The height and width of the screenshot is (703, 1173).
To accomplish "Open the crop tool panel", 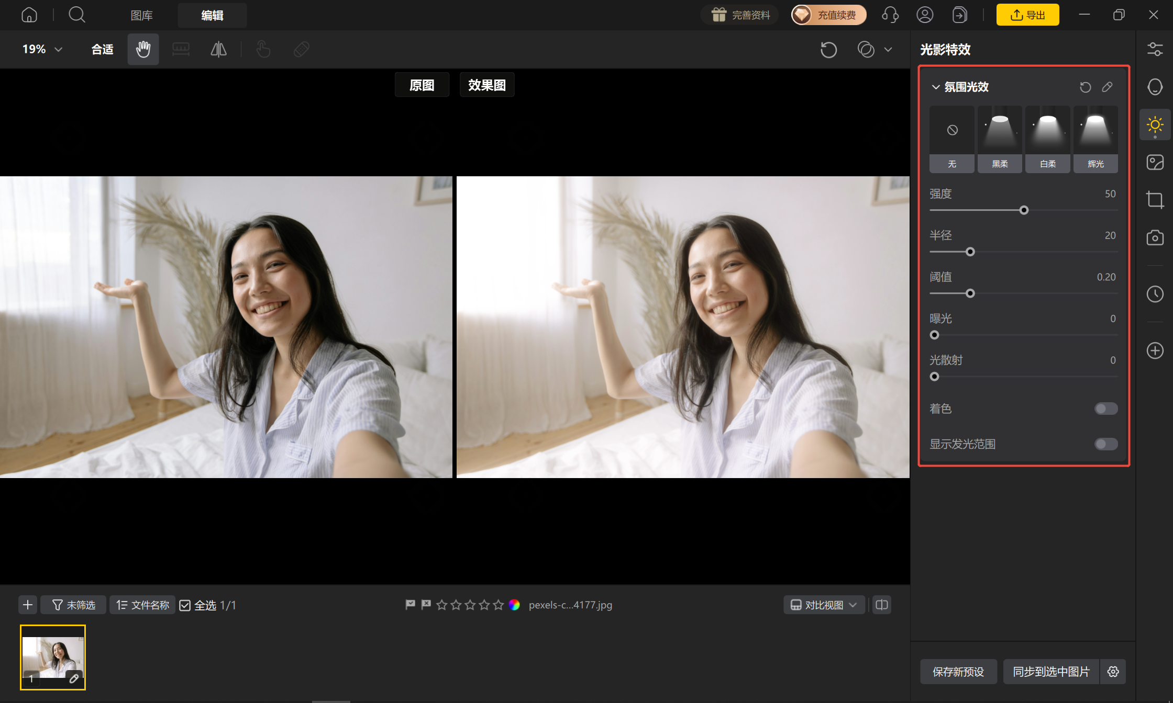I will (x=1155, y=200).
